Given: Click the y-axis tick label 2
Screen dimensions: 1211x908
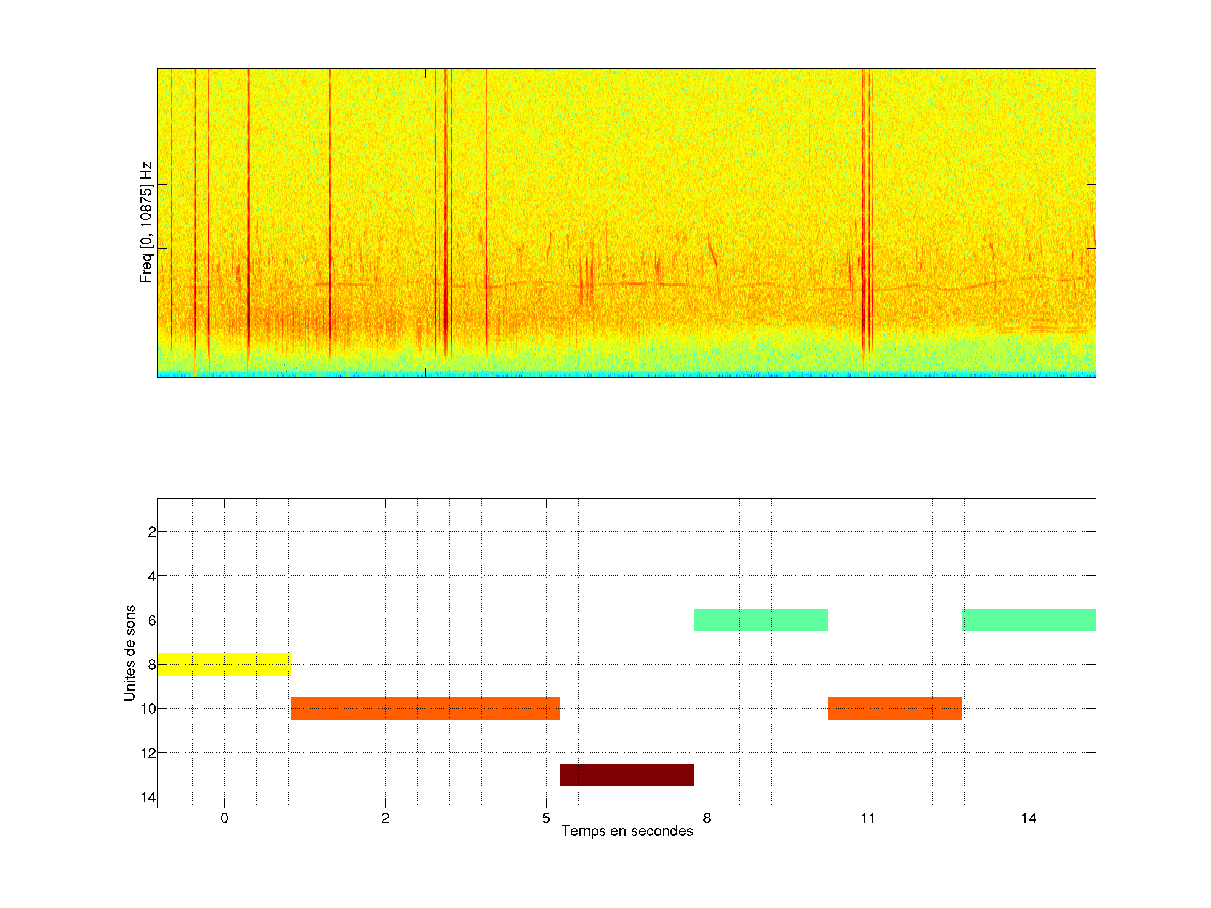Looking at the screenshot, I should click(152, 532).
